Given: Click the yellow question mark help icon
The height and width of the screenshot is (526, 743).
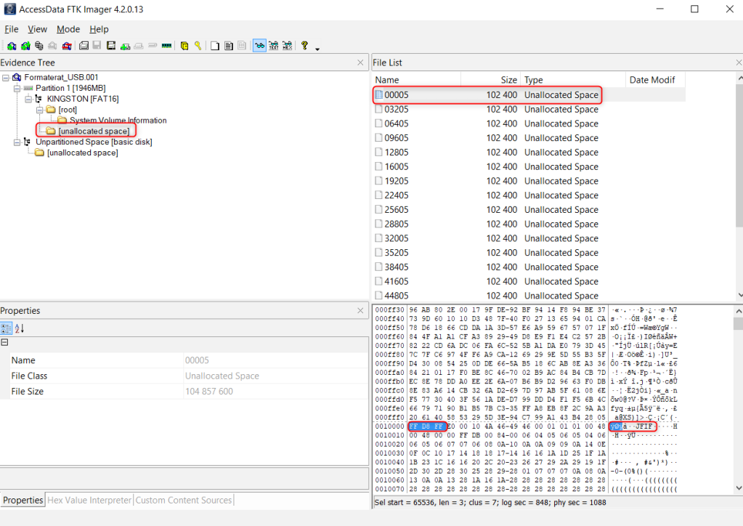Looking at the screenshot, I should pyautogui.click(x=304, y=46).
